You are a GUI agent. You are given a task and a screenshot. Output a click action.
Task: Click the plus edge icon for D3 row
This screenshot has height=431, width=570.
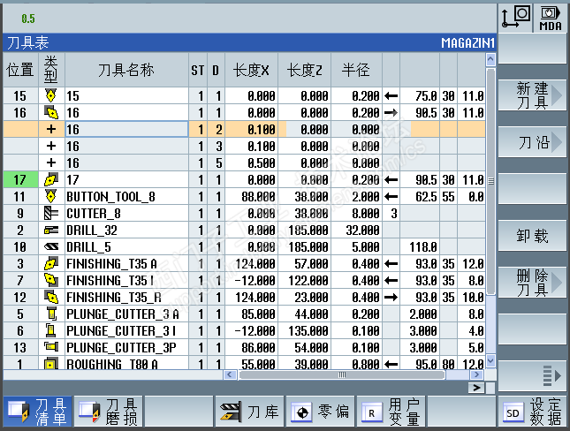51,146
